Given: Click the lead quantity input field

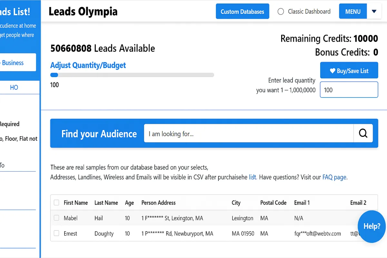Looking at the screenshot, I should tap(349, 90).
